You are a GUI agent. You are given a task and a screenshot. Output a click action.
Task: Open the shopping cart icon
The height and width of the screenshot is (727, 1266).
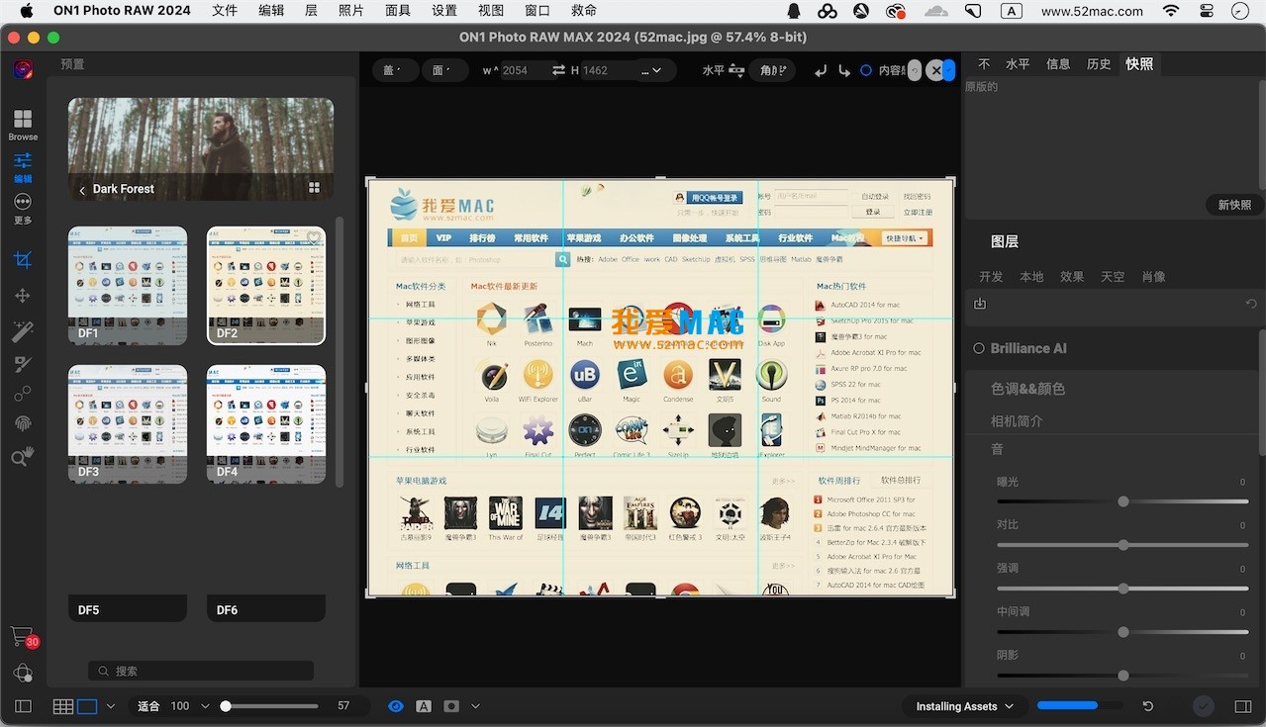coord(22,636)
